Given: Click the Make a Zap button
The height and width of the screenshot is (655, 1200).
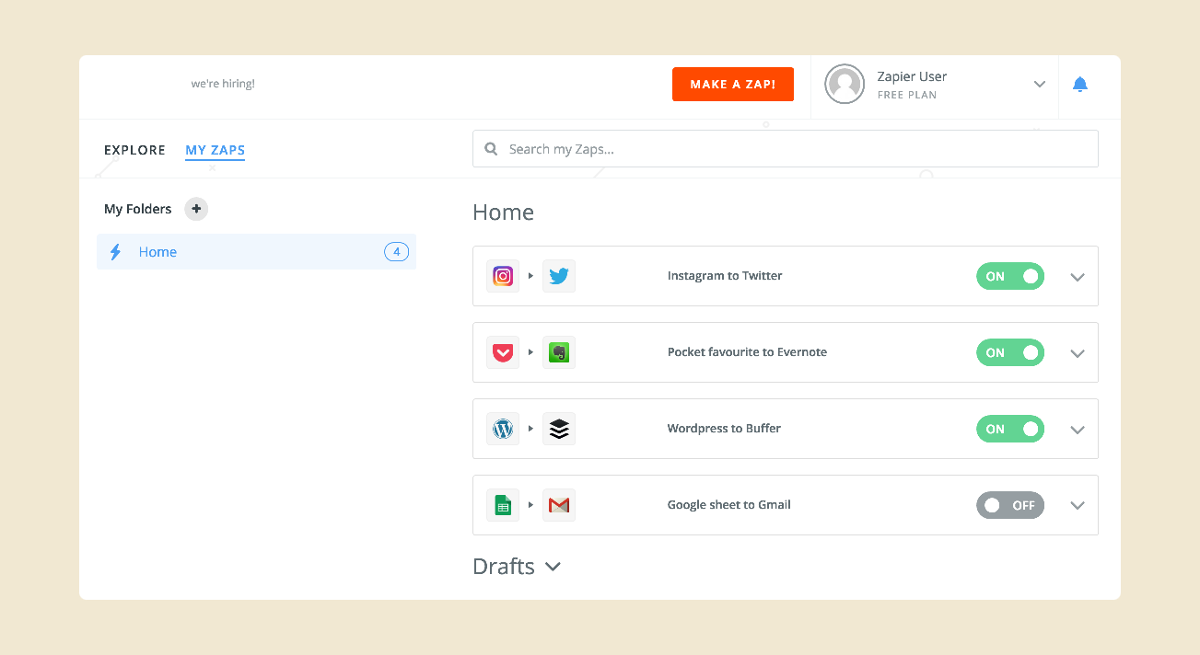Looking at the screenshot, I should point(733,84).
